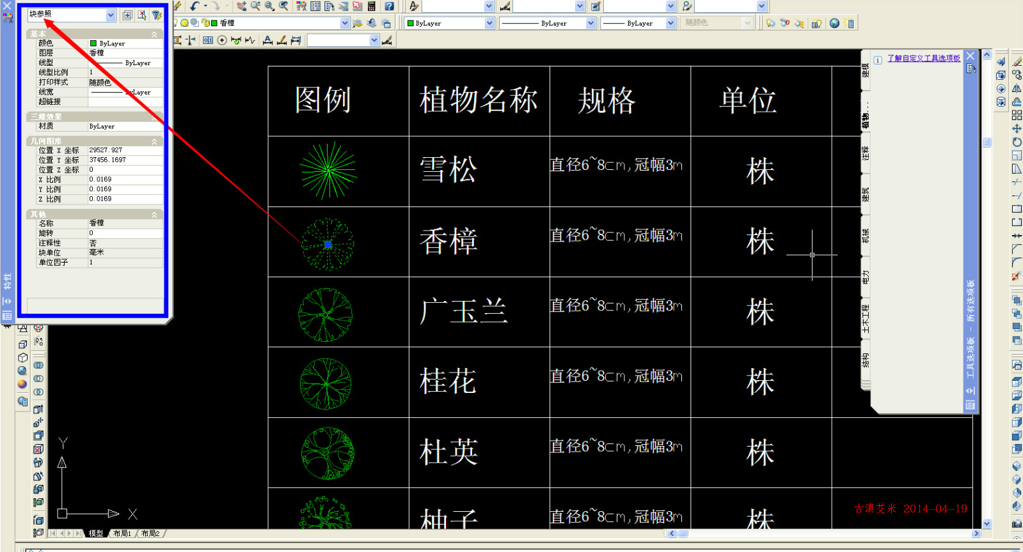Select the Zoom Window magnifier tool
This screenshot has width=1023, height=552.
click(269, 6)
